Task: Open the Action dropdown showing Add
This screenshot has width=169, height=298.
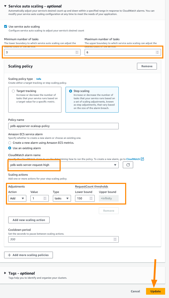Action: click(x=17, y=198)
